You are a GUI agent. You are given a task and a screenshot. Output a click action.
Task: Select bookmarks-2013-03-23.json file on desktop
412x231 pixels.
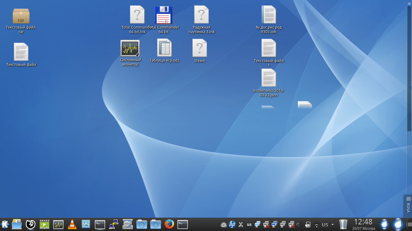pyautogui.click(x=269, y=78)
